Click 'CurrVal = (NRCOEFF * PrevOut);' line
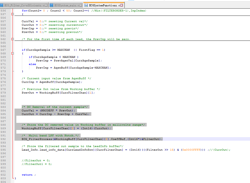The image size is (250, 183). [x=48, y=111]
